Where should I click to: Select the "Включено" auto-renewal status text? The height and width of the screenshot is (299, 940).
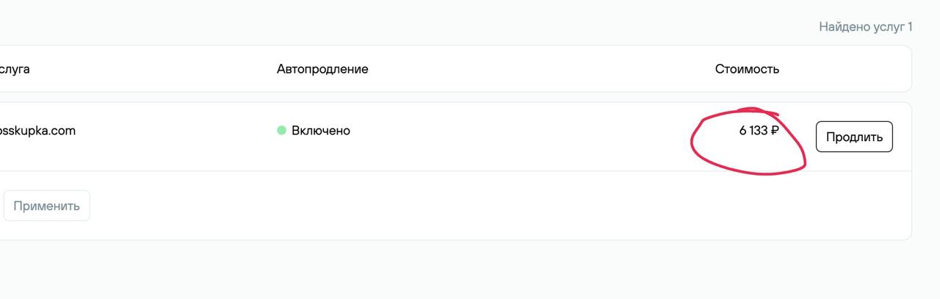pyautogui.click(x=321, y=131)
